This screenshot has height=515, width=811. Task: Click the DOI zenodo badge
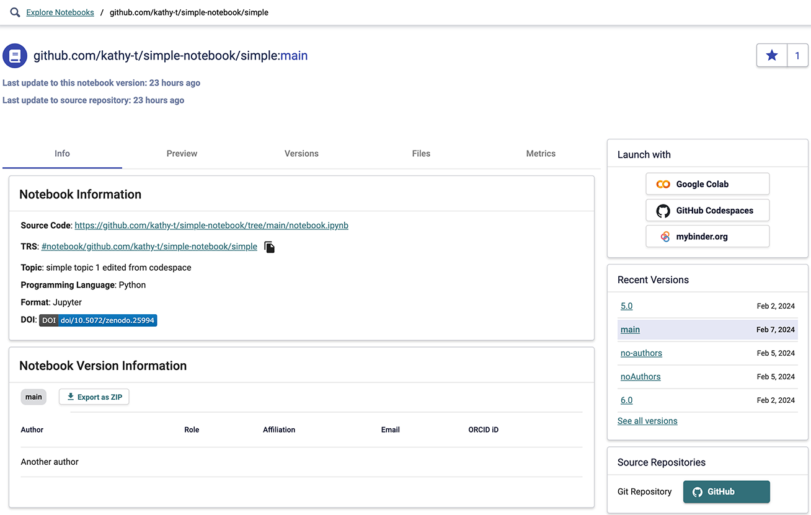(98, 320)
